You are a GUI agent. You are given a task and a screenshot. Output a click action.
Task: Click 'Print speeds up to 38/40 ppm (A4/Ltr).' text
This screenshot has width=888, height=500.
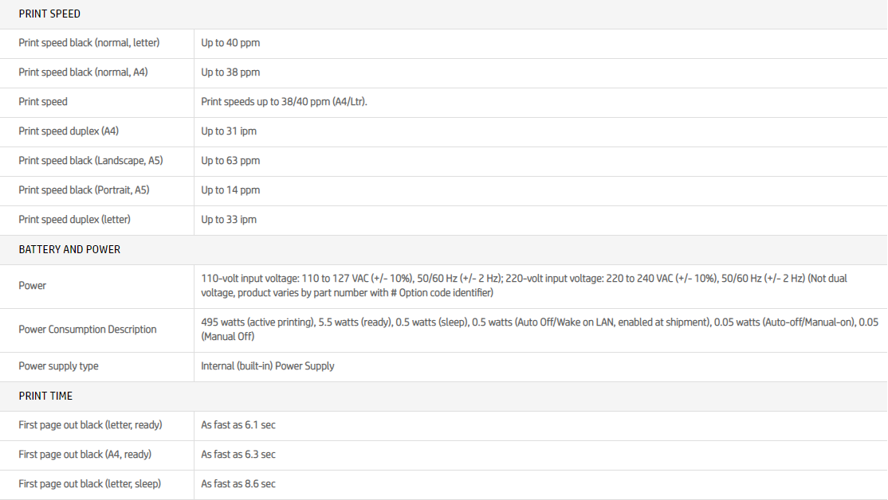(284, 102)
